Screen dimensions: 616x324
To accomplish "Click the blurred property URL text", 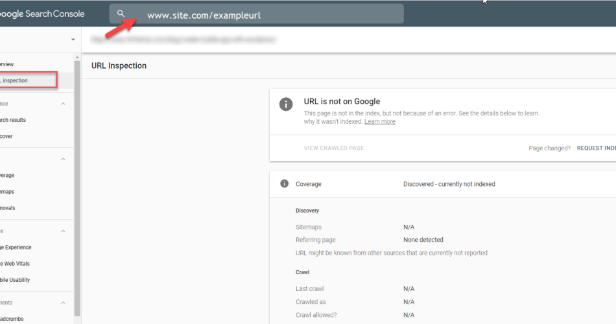I will click(183, 40).
